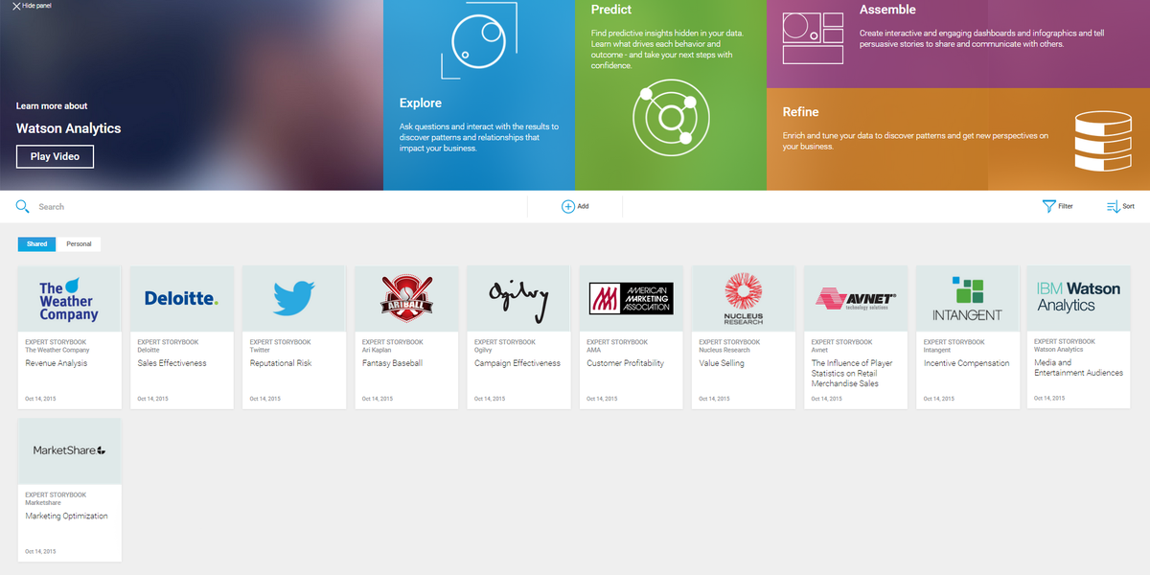Open the AriBall baseball logo thumbnail
The height and width of the screenshot is (575, 1150).
pos(406,299)
